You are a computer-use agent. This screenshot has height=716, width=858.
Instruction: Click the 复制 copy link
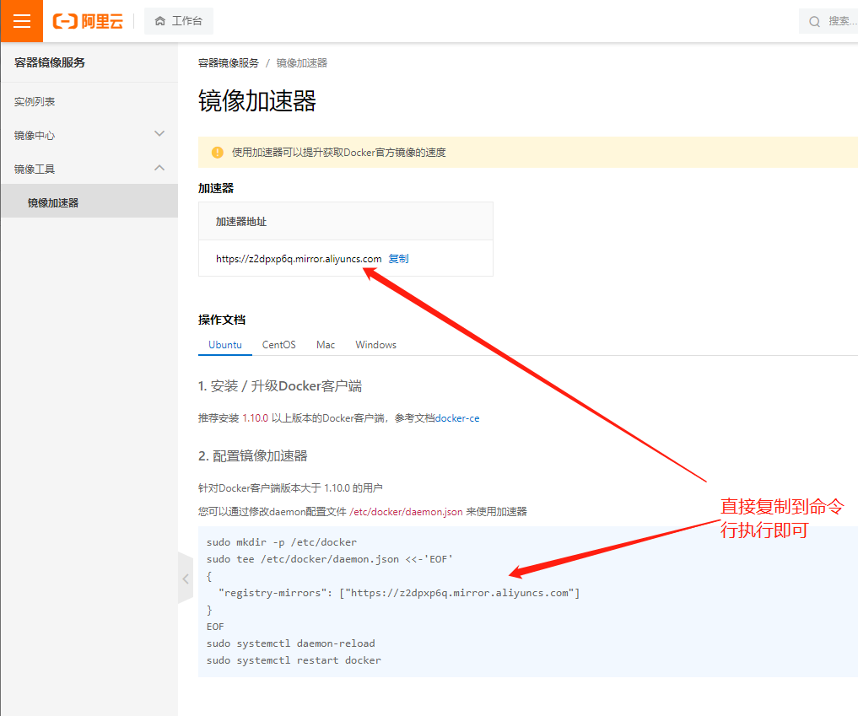[398, 259]
